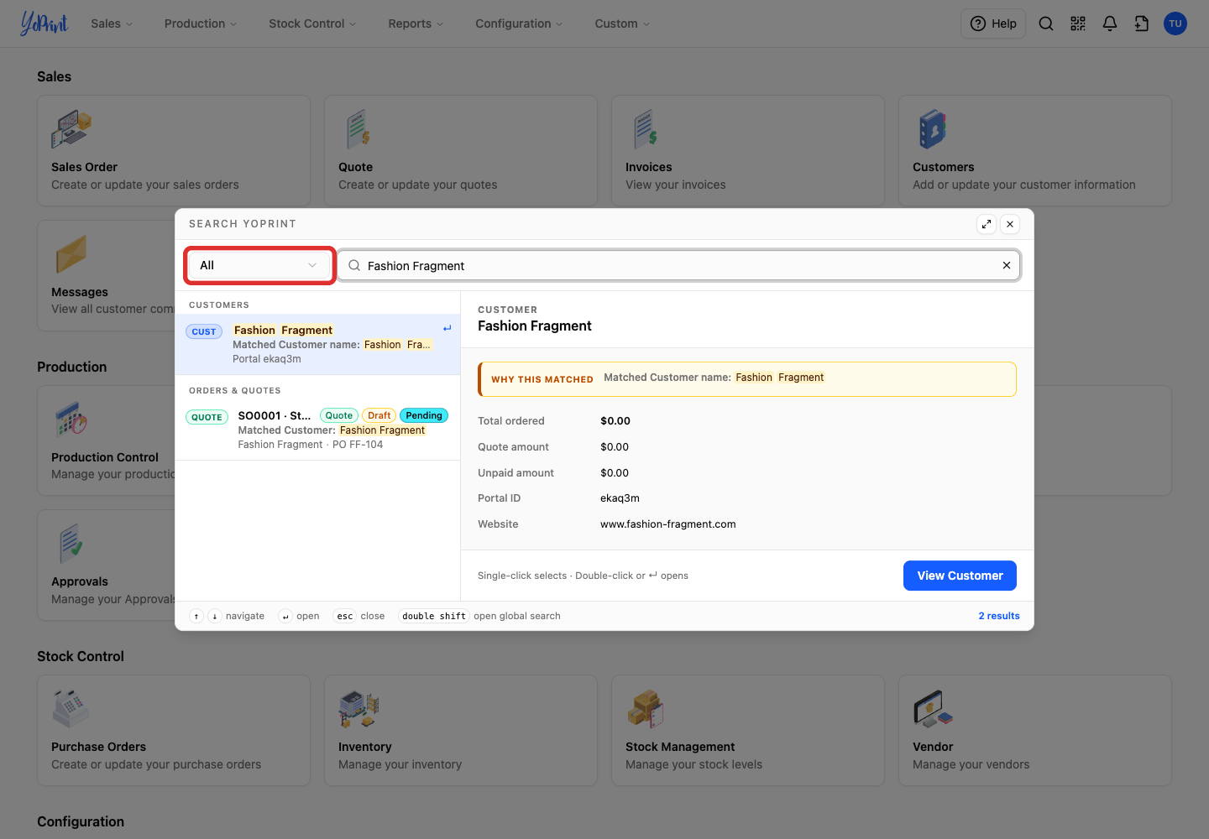Image resolution: width=1209 pixels, height=839 pixels.
Task: Select the SO0001 quote result
Action: click(x=317, y=430)
